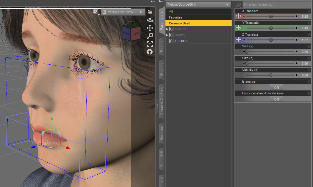Switch to the Dynamic Clothing tab
This screenshot has width=313, height=187.
pos(161,101)
